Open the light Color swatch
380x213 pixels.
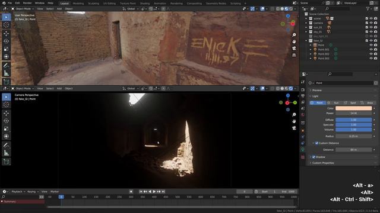click(354, 108)
